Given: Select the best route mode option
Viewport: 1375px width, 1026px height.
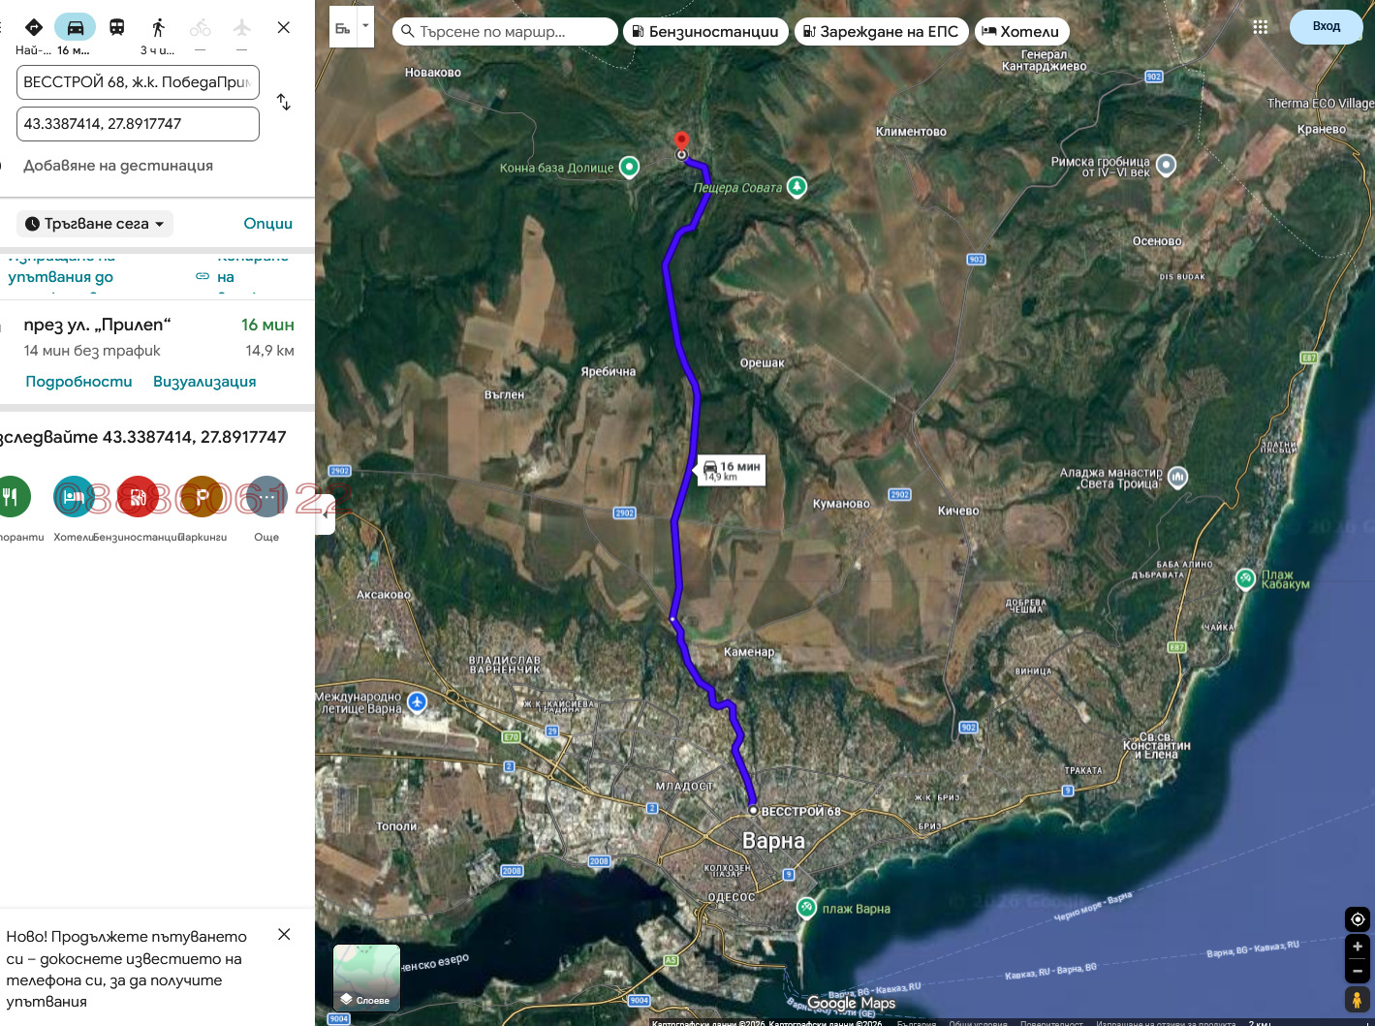Looking at the screenshot, I should [35, 27].
